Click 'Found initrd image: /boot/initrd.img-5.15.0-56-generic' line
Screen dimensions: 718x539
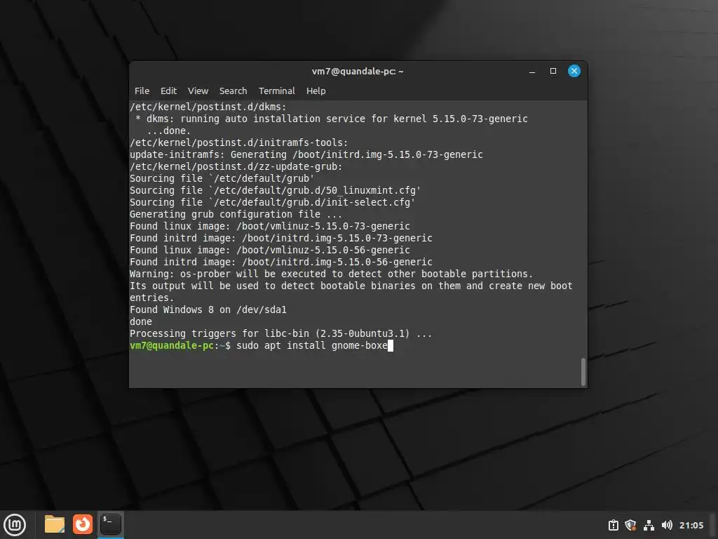pos(280,262)
